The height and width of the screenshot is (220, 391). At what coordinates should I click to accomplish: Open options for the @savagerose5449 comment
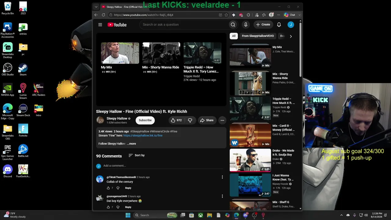click(x=222, y=196)
